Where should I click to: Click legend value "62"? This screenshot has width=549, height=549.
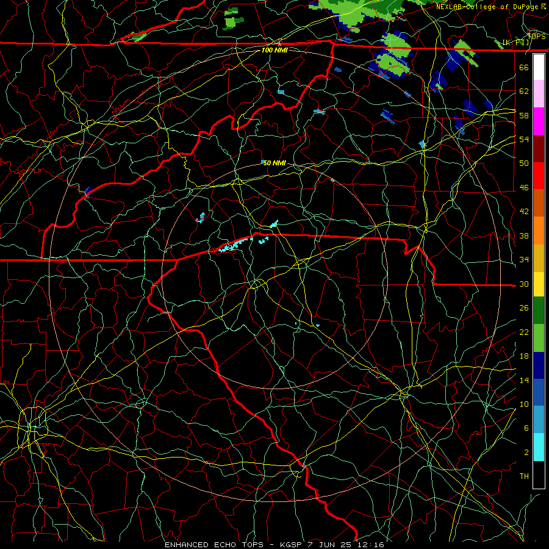point(524,91)
